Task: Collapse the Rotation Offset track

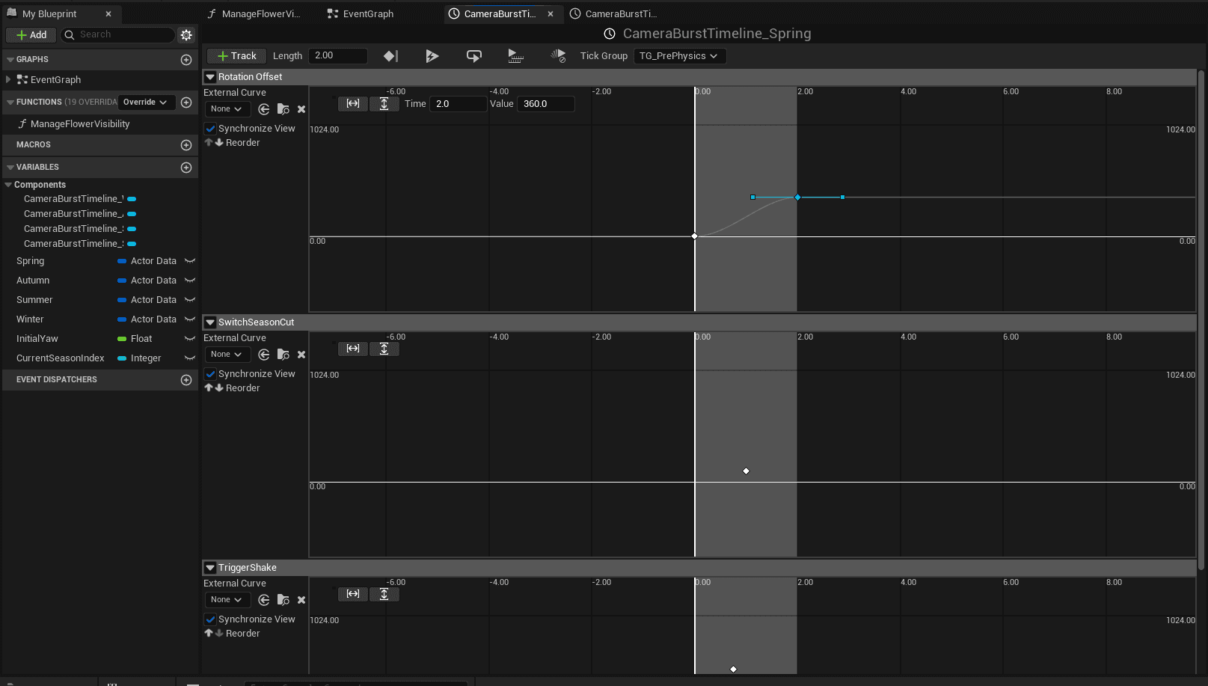Action: point(210,77)
